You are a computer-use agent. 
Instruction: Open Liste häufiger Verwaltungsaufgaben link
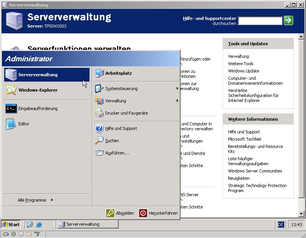[248, 161]
